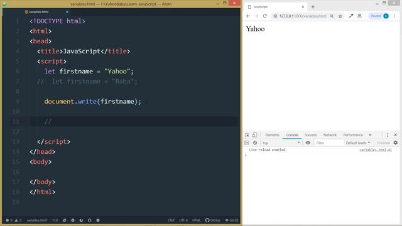Click the linter error count in Atom status bar
This screenshot has height=226, width=402.
(x=9, y=220)
